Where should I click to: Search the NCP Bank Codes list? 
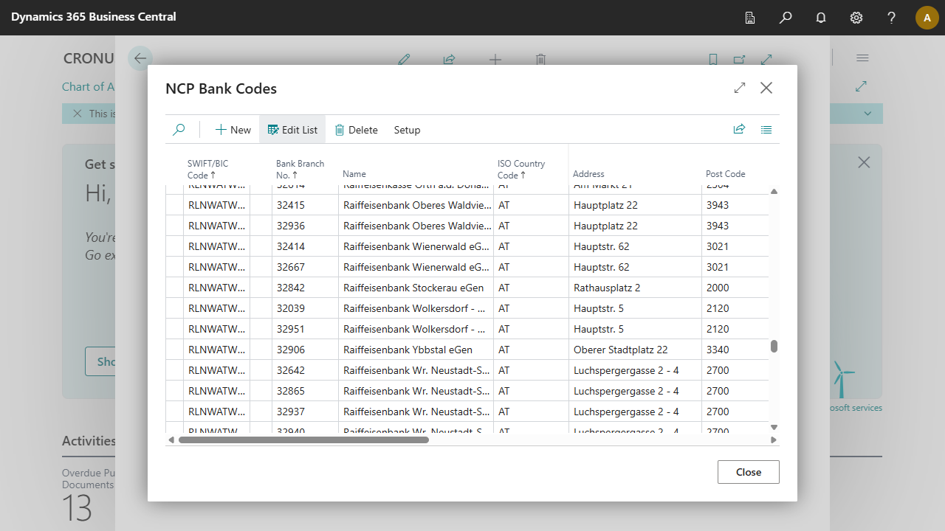click(179, 130)
